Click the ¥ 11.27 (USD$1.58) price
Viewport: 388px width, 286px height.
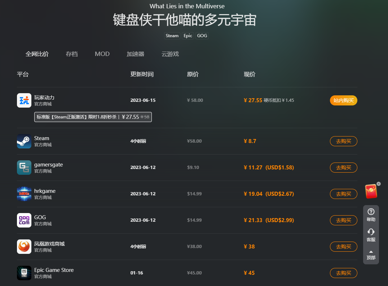click(269, 168)
